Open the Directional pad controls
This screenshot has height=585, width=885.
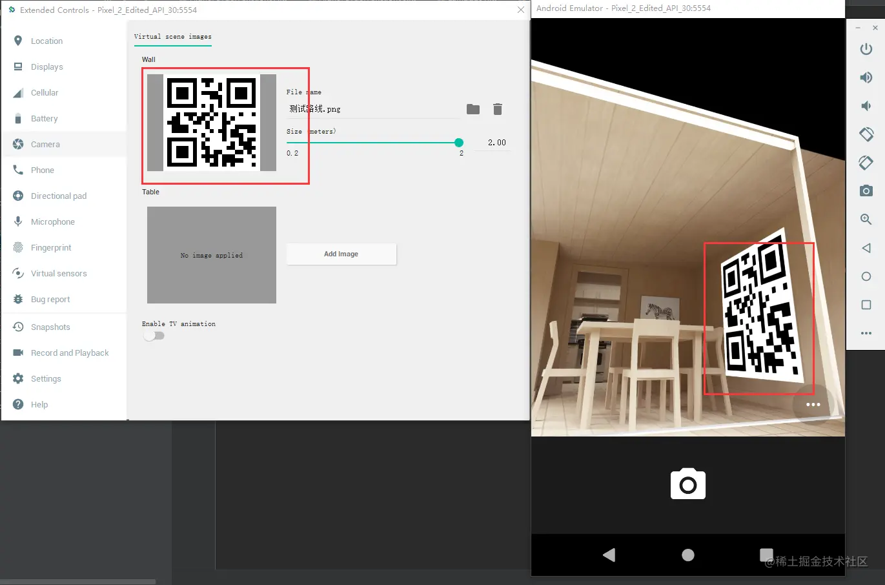[x=64, y=196]
